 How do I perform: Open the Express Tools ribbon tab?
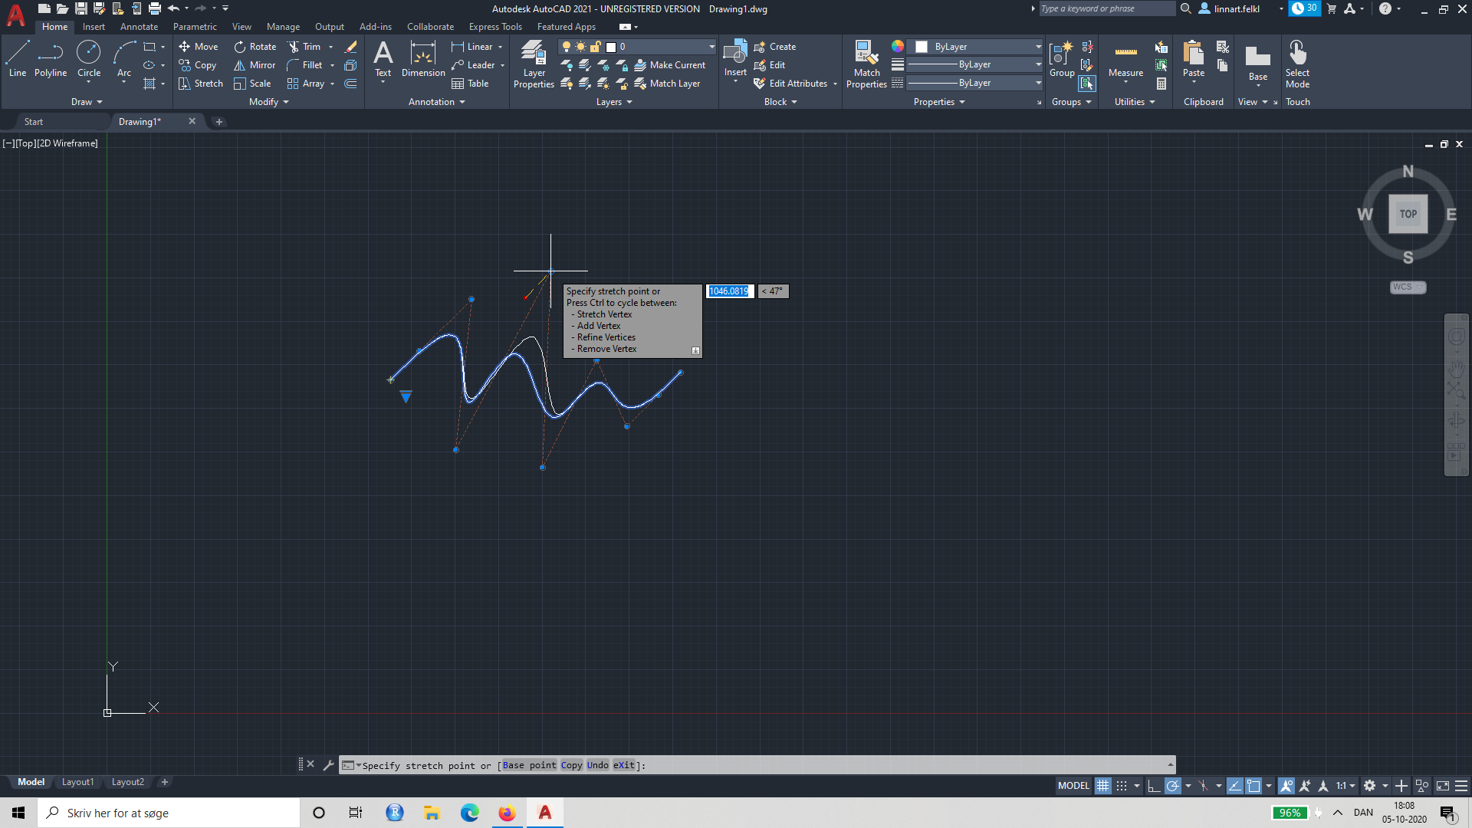(x=495, y=27)
